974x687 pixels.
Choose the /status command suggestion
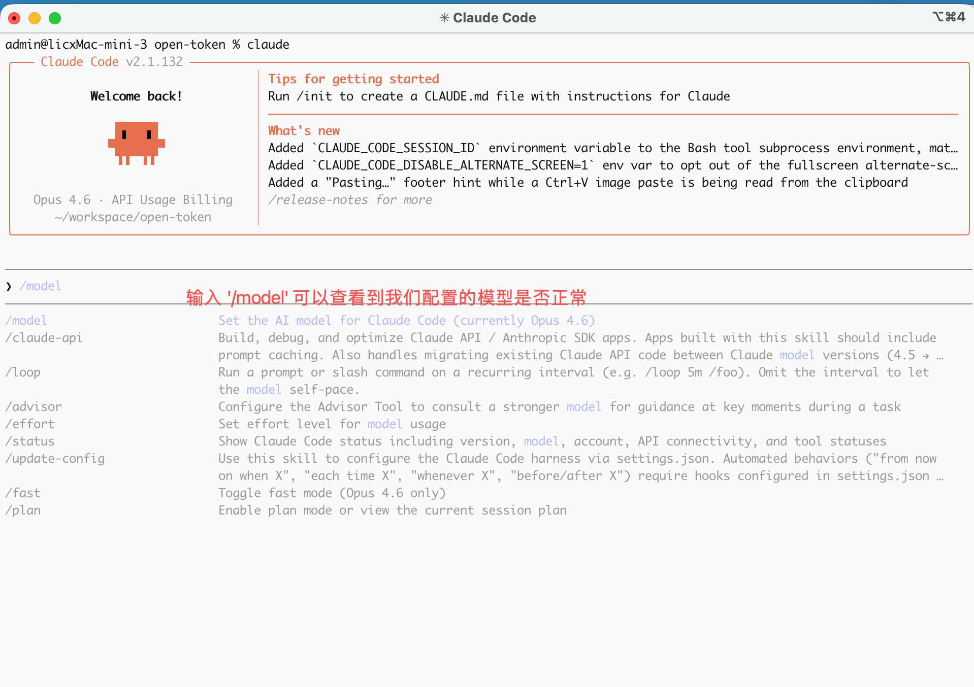(30, 441)
